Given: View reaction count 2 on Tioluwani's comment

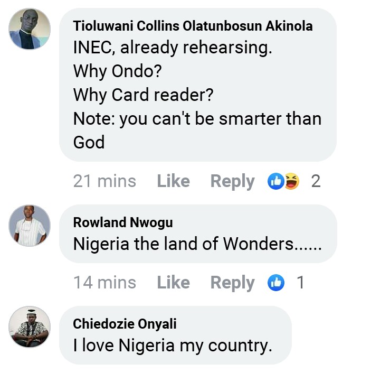Looking at the screenshot, I should [x=316, y=181].
